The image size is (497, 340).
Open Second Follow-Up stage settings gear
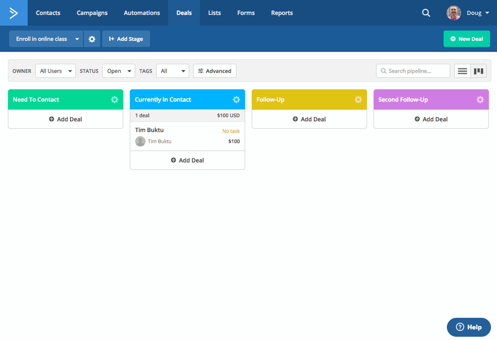tap(480, 99)
